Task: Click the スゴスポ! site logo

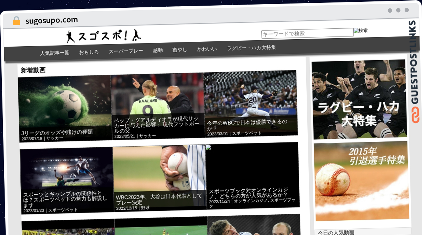Action: [104, 36]
